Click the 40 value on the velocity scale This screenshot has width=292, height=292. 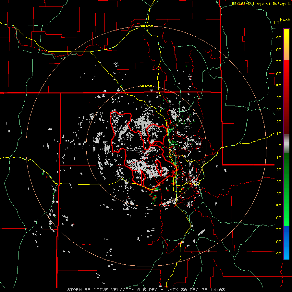pyautogui.click(x=279, y=98)
